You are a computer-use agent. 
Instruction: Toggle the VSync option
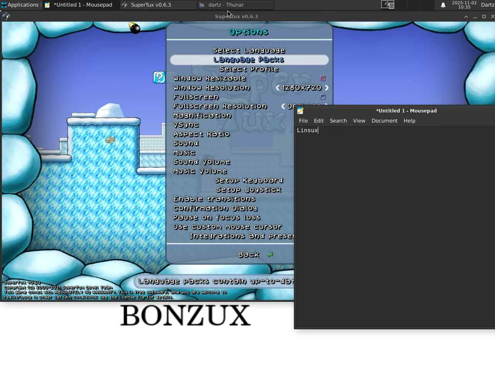186,125
